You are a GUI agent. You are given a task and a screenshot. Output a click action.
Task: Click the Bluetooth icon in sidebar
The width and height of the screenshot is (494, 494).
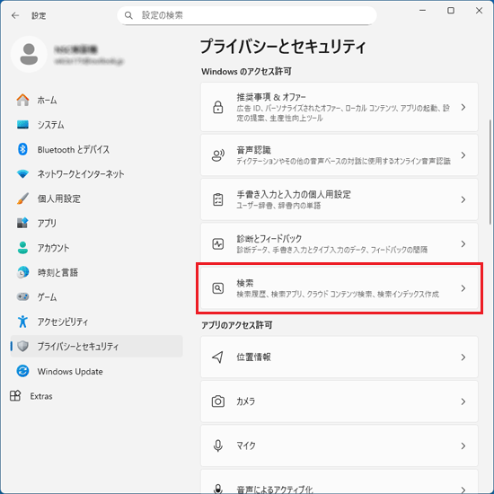[x=22, y=149]
